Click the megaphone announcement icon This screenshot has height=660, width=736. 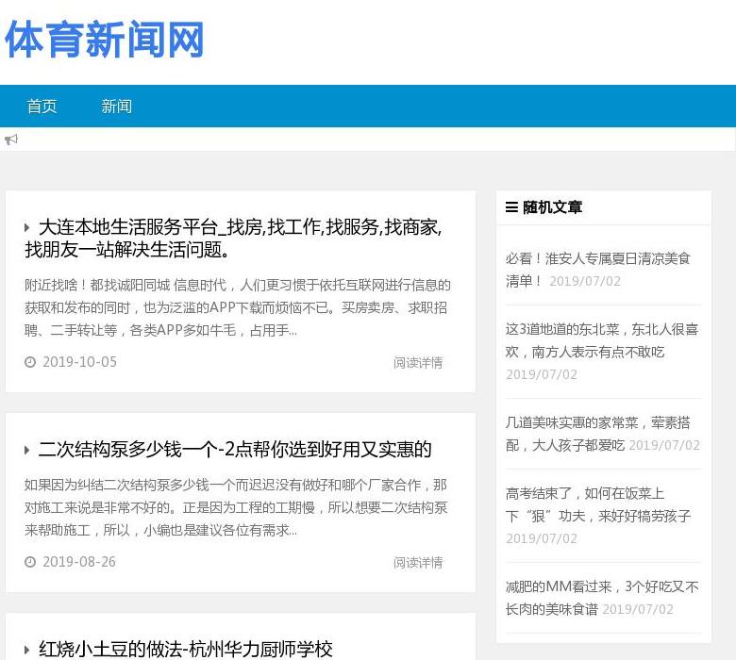11,140
